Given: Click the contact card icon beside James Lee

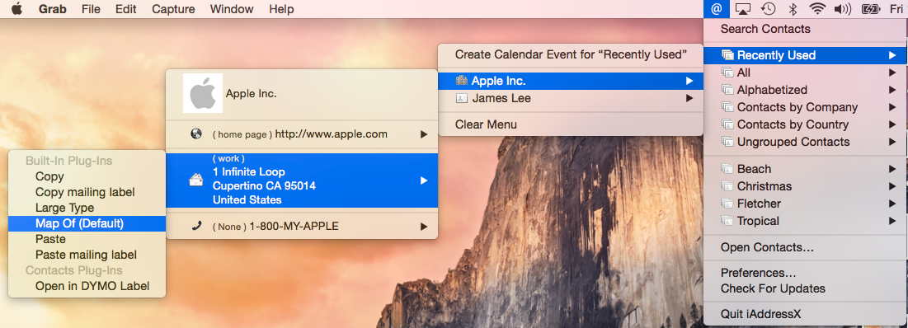Looking at the screenshot, I should tap(462, 98).
